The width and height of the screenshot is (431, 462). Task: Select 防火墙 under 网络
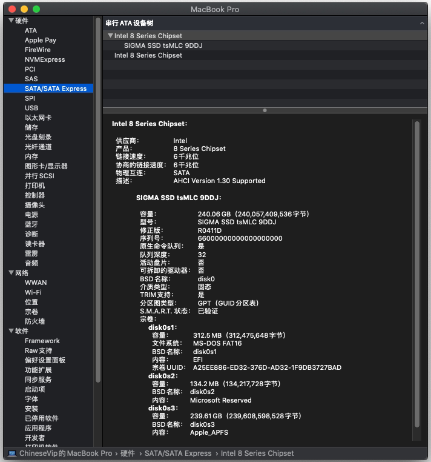coord(35,321)
